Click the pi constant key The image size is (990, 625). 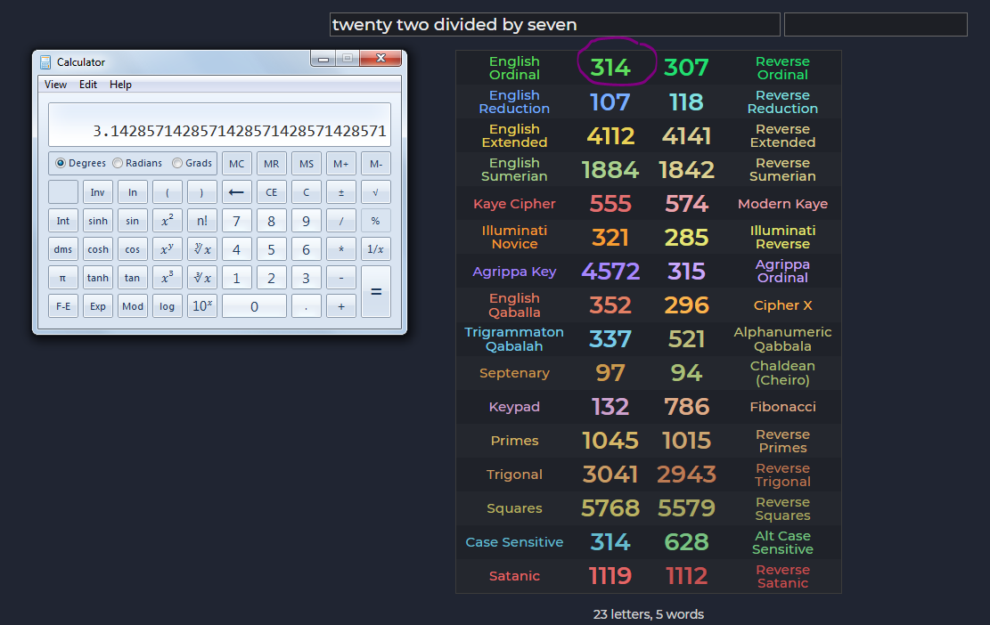point(62,278)
